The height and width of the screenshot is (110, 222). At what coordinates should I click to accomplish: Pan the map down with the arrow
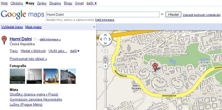pos(105,43)
